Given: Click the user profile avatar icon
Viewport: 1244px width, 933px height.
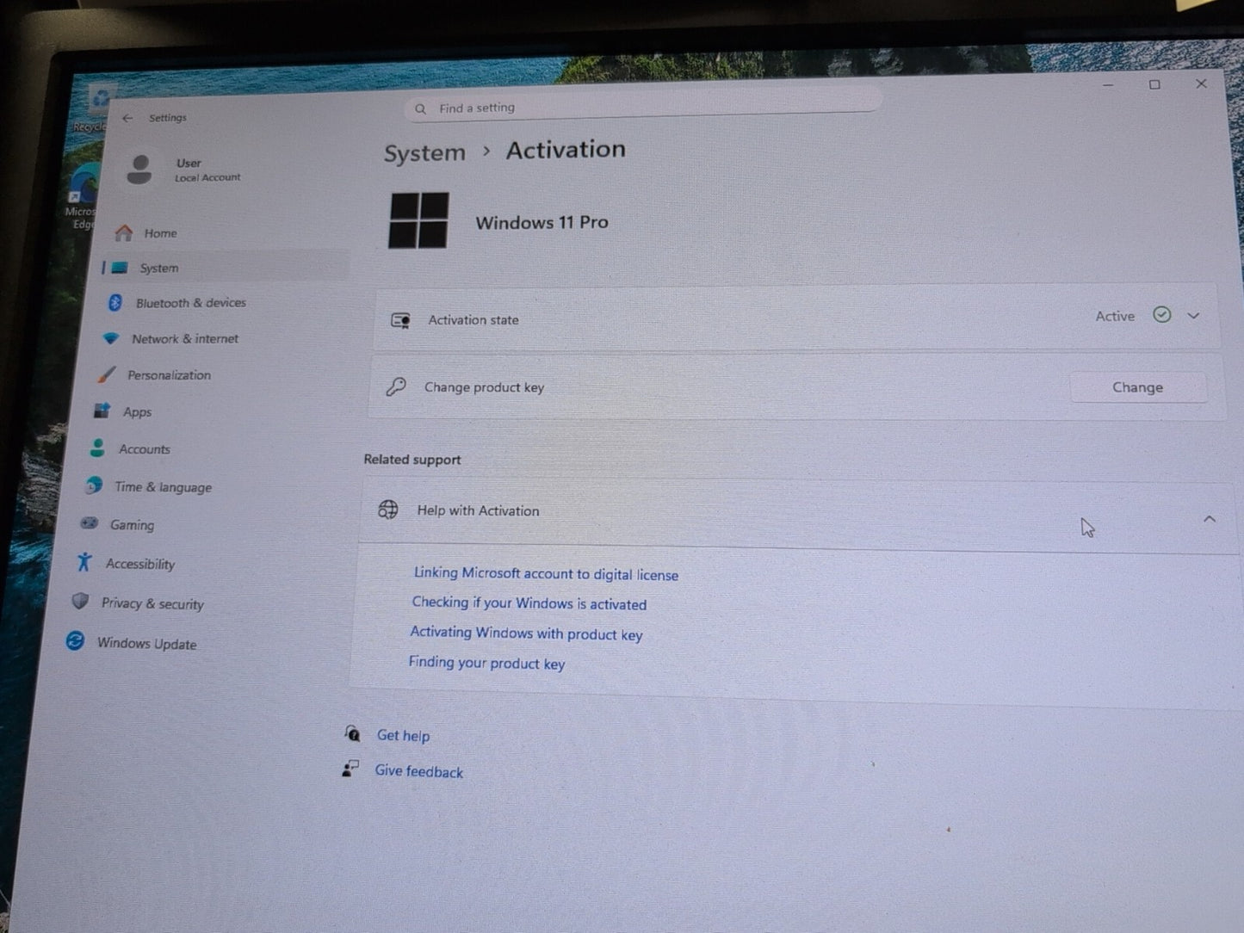Looking at the screenshot, I should [139, 169].
